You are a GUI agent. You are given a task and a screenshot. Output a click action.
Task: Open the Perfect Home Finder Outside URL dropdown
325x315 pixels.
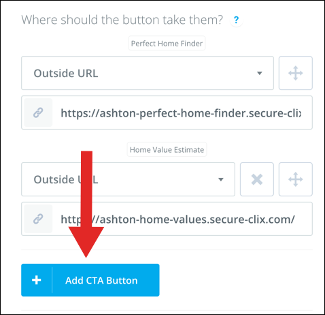point(148,73)
